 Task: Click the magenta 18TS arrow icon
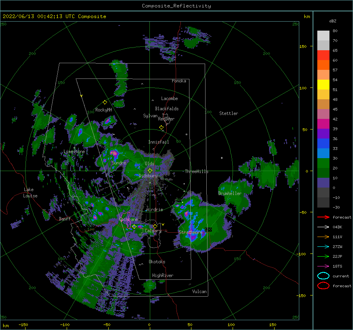(x=323, y=266)
